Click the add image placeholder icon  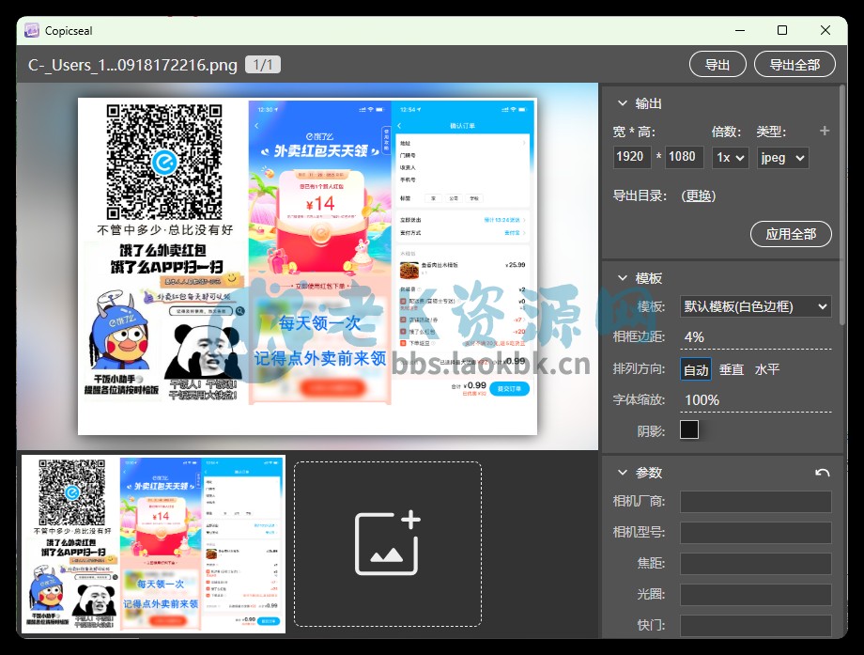tap(387, 543)
